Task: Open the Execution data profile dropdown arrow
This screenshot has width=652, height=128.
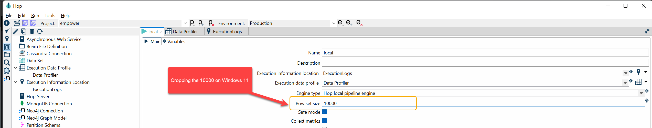Action: [x=625, y=83]
